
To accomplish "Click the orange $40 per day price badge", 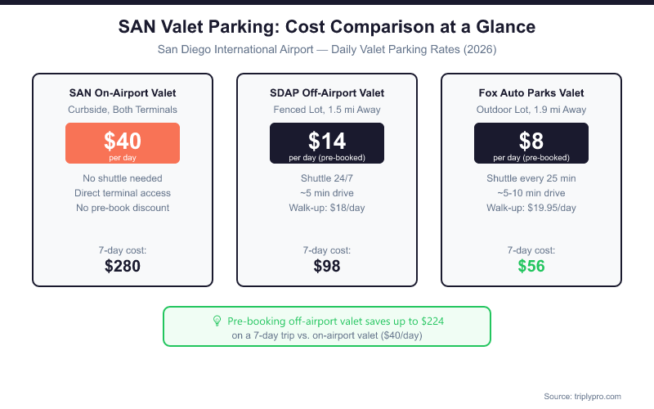I will pos(123,143).
